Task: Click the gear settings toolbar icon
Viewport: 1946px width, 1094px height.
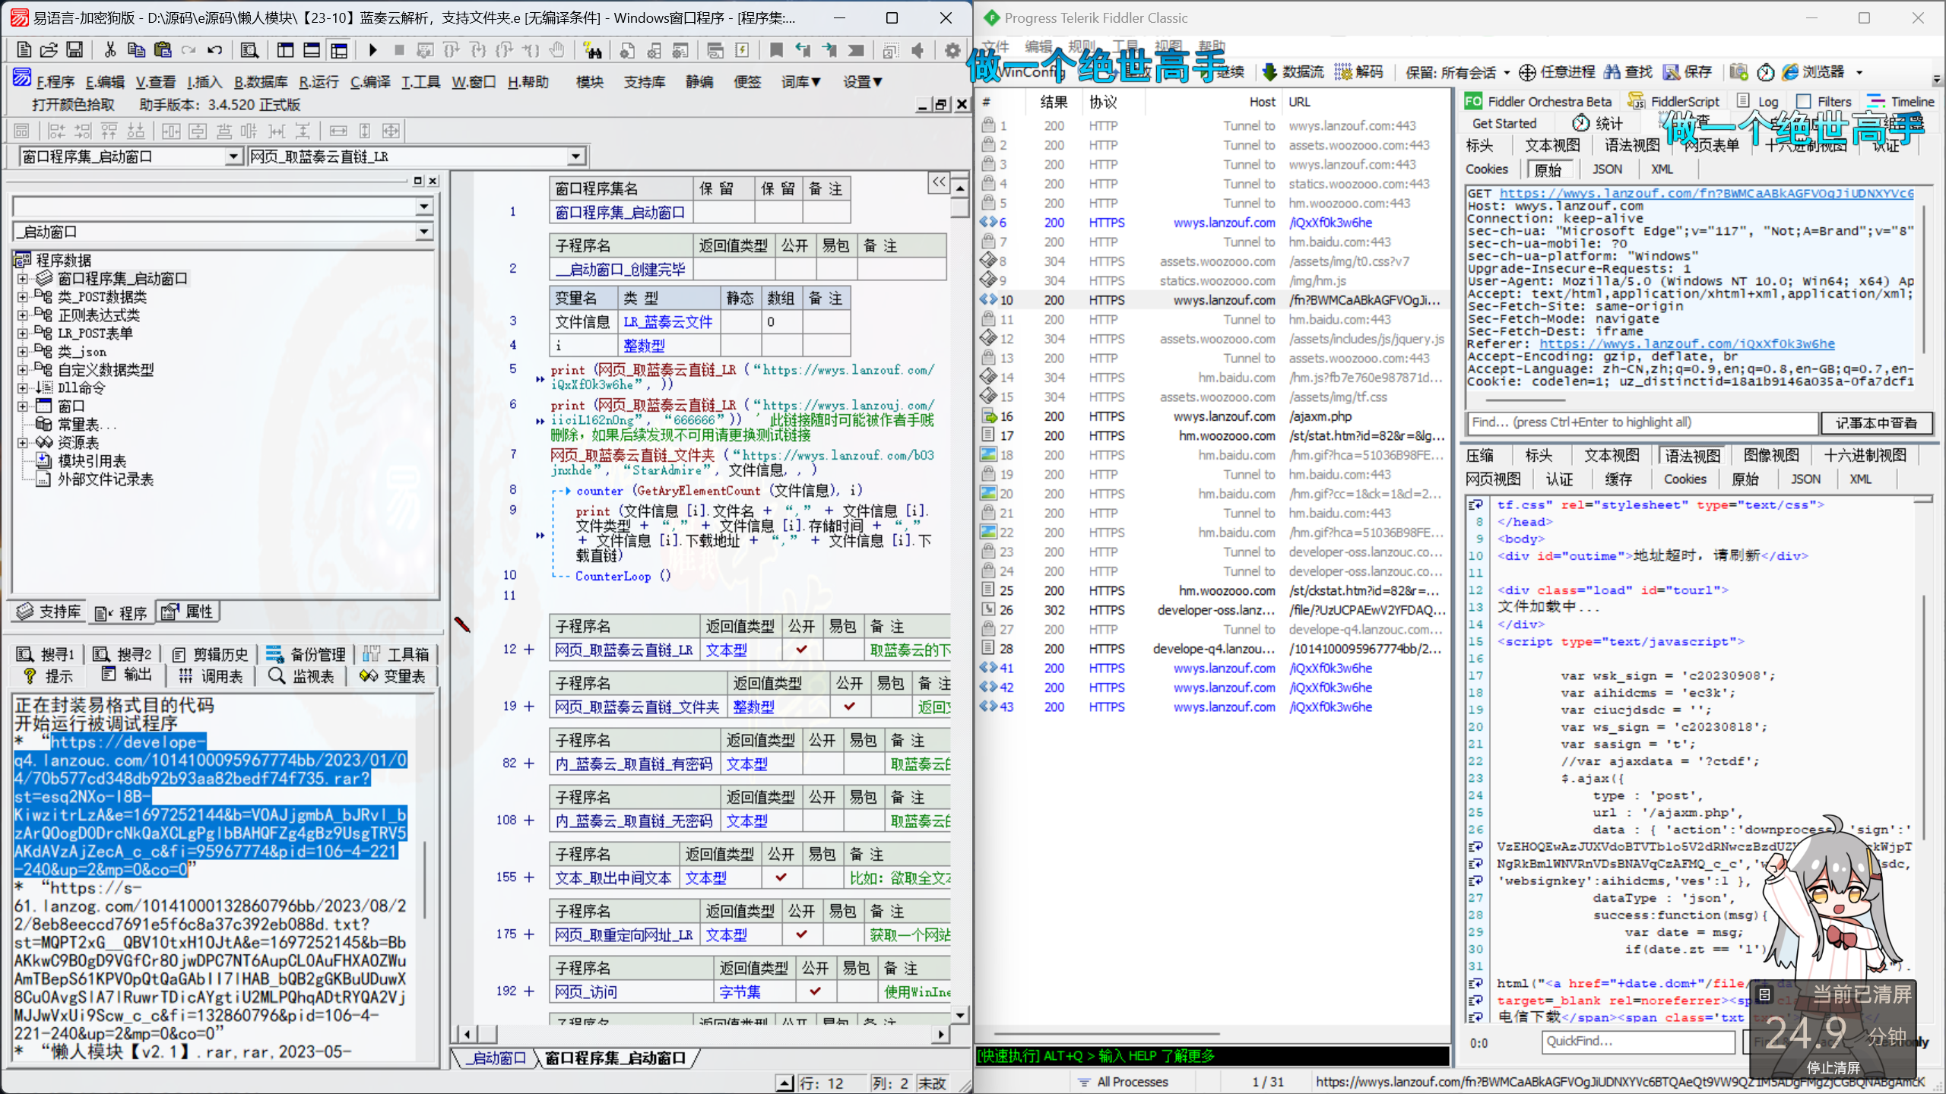Action: [952, 50]
